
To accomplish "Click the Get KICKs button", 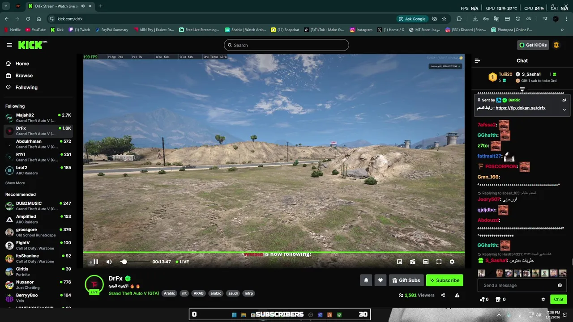I will pyautogui.click(x=533, y=45).
